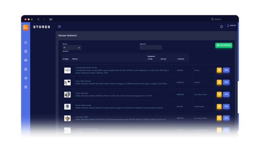Screen dimensions: 260x146
Task: Open the users icon in sidebar
Action: tap(26, 43)
